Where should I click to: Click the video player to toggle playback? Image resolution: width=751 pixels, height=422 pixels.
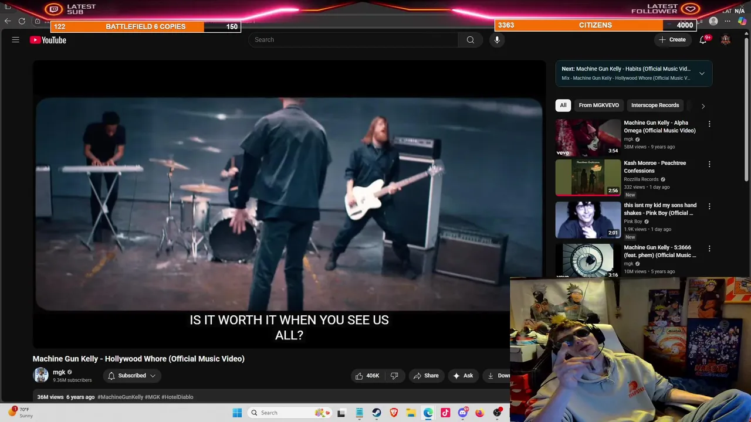tap(289, 204)
